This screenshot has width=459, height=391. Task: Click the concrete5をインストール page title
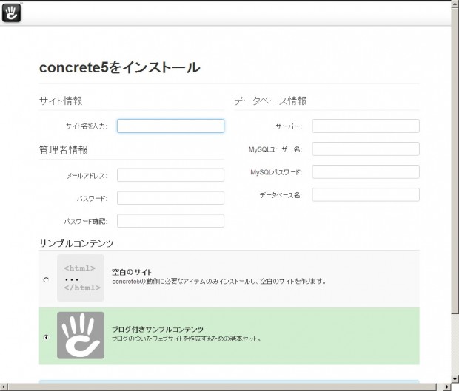click(120, 67)
